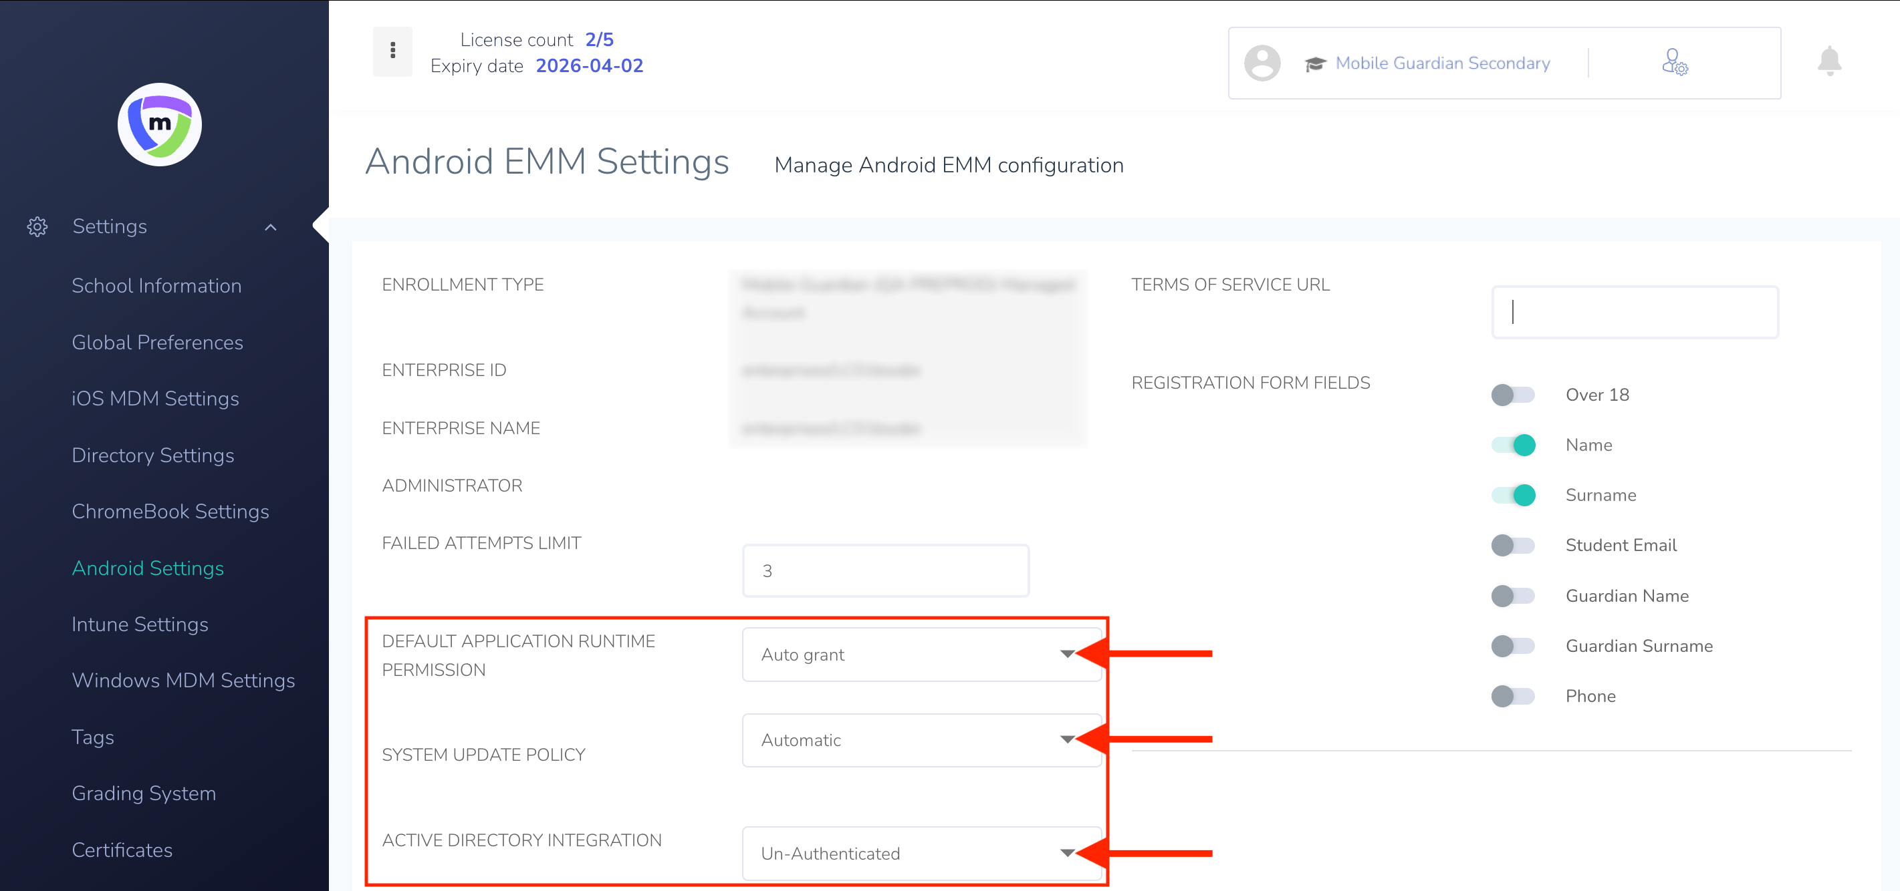Click the user profile avatar icon

point(1262,63)
